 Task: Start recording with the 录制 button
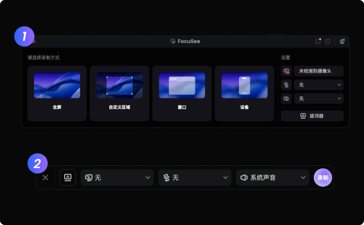pos(323,177)
